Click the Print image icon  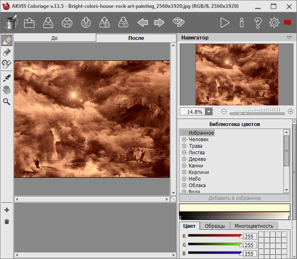tap(67, 23)
